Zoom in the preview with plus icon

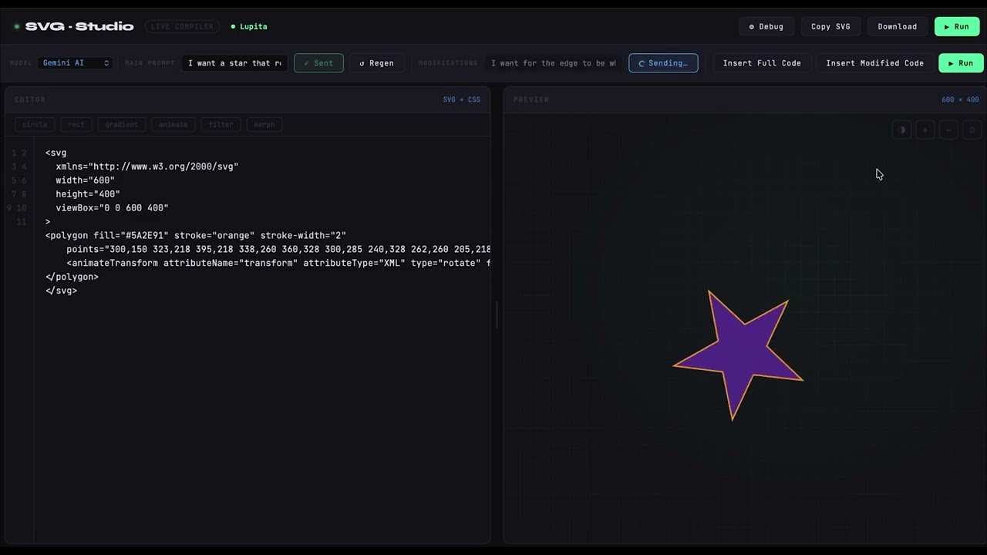click(925, 130)
